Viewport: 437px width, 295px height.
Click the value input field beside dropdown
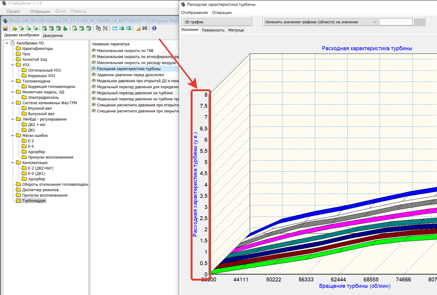point(395,22)
